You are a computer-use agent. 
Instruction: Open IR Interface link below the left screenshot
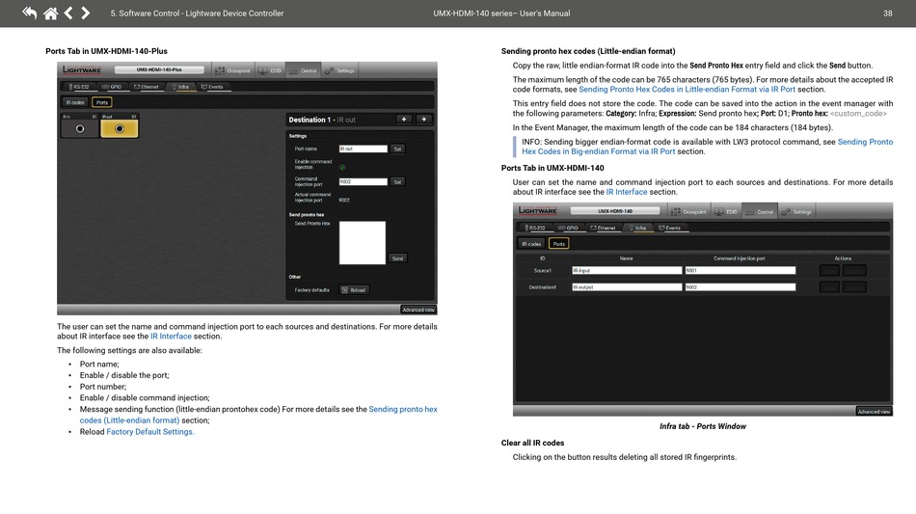171,337
